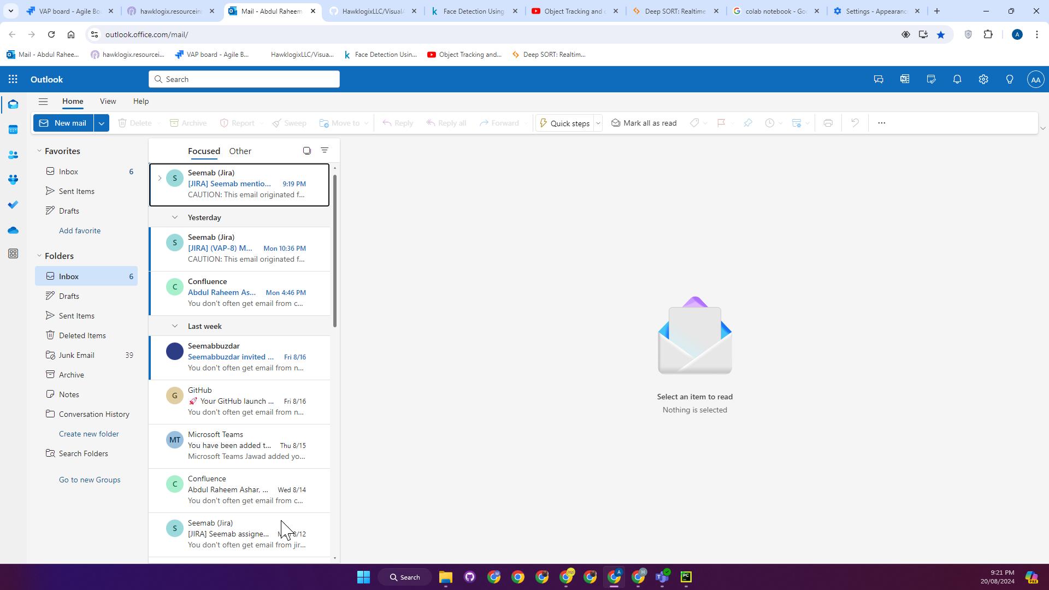
Task: Open Conversation History folder
Action: tap(86, 414)
